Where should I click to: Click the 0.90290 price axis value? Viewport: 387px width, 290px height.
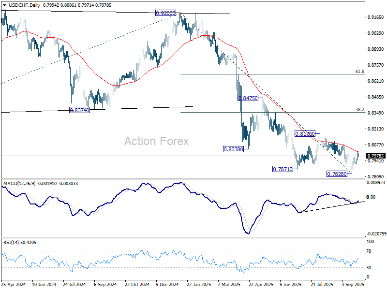[376, 33]
